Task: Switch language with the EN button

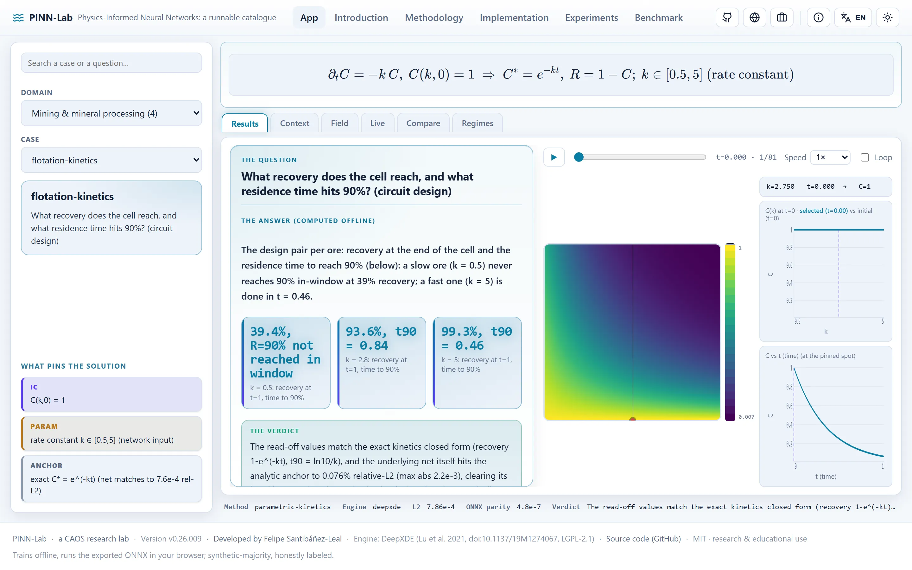Action: [x=853, y=17]
